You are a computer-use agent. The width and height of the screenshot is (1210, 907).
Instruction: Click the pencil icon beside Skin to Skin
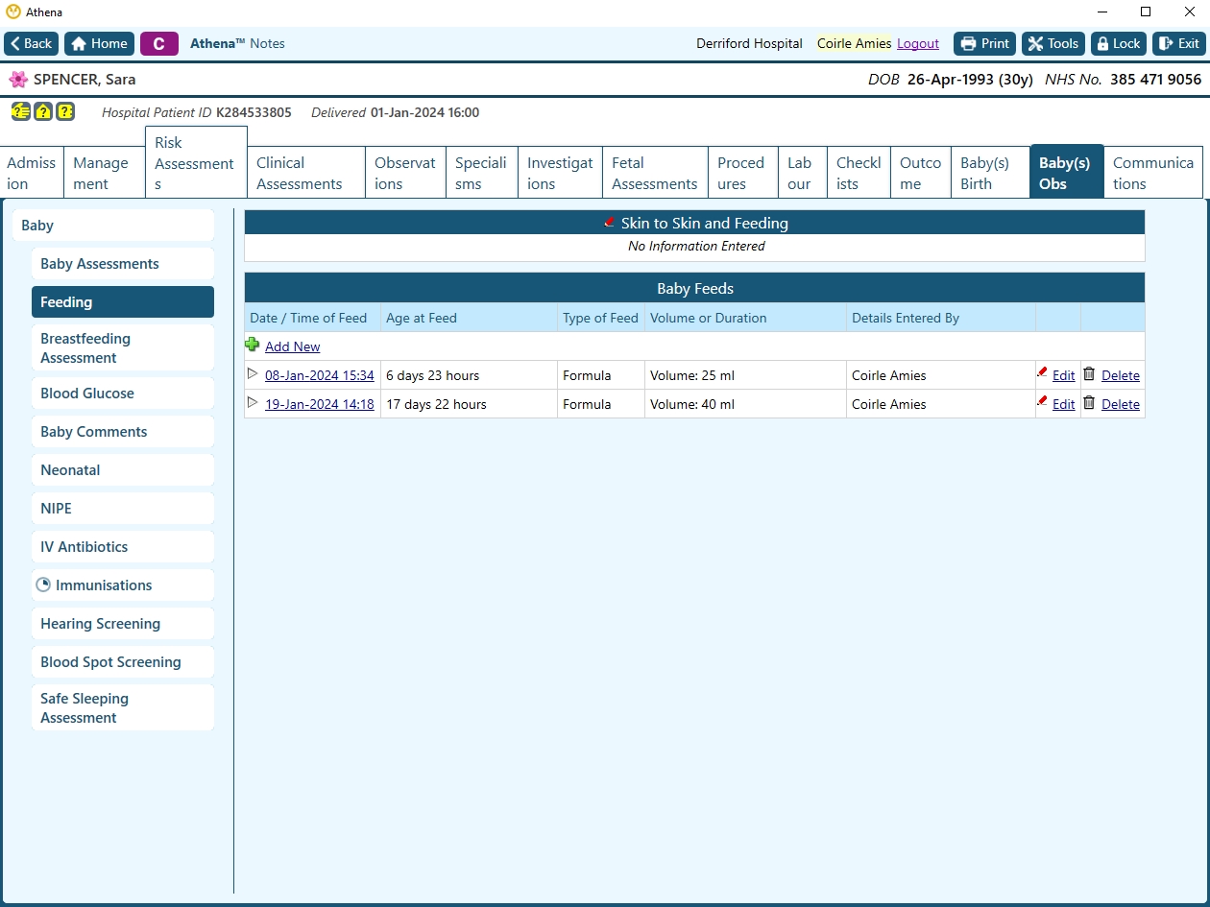609,223
